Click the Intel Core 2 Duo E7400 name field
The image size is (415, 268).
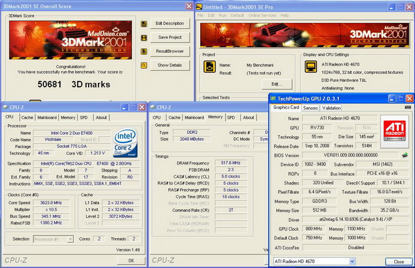[x=71, y=133]
